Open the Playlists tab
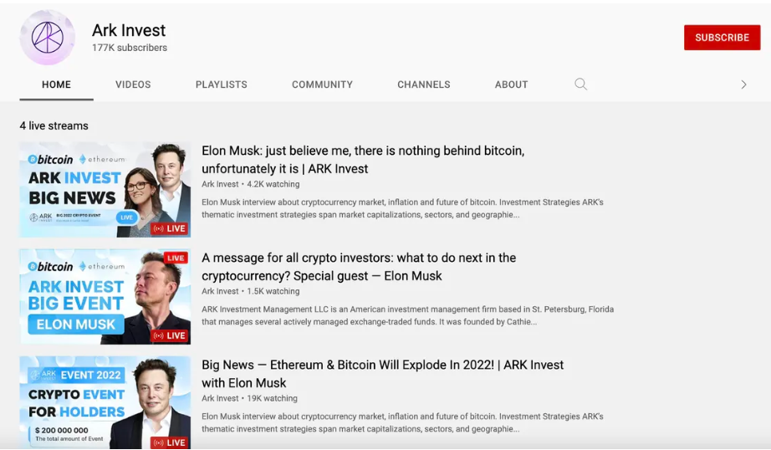Screen dimensions: 771x450 pyautogui.click(x=222, y=84)
